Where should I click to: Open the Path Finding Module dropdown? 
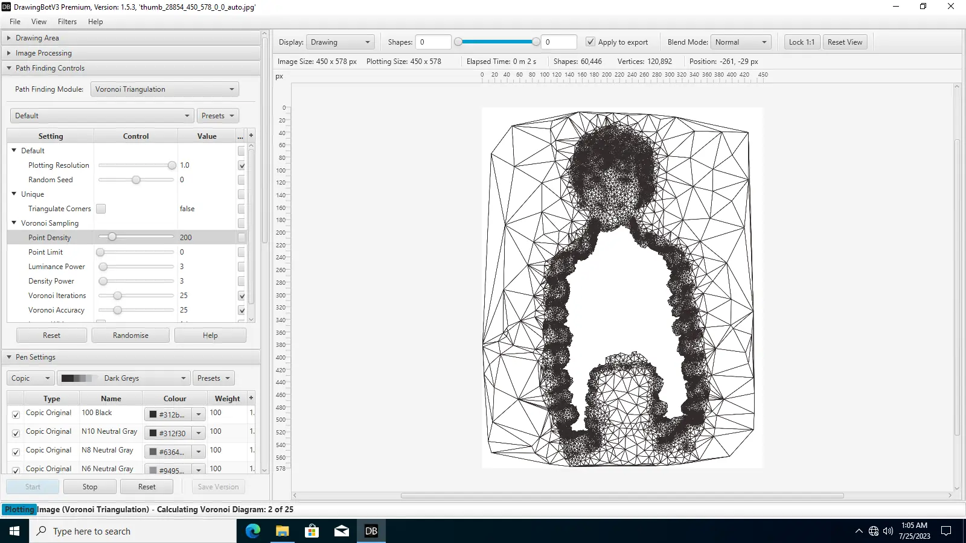[164, 89]
